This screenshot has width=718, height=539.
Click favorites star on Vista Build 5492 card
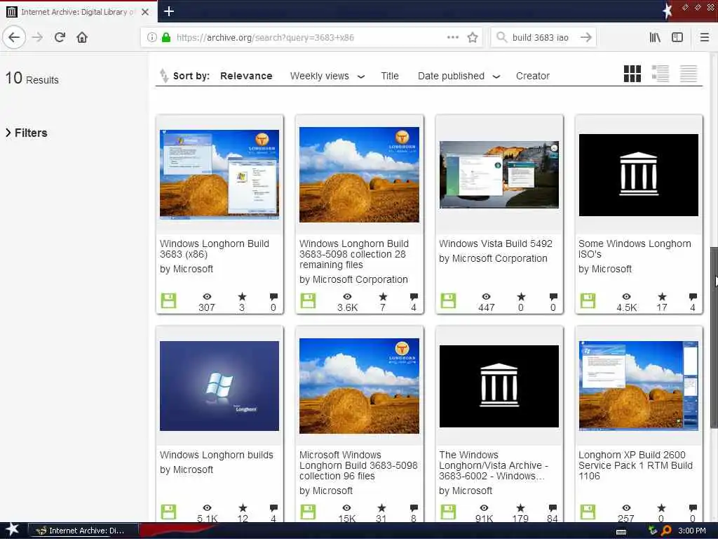coord(521,297)
